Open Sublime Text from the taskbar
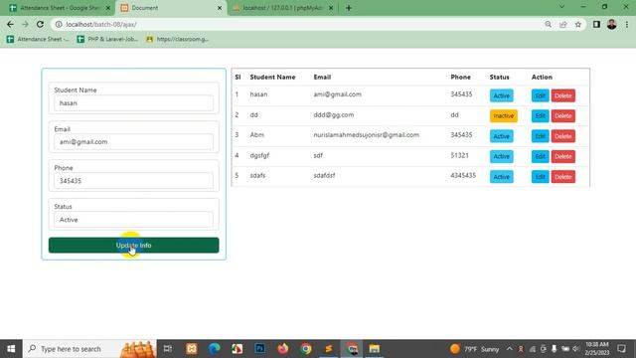 point(329,349)
